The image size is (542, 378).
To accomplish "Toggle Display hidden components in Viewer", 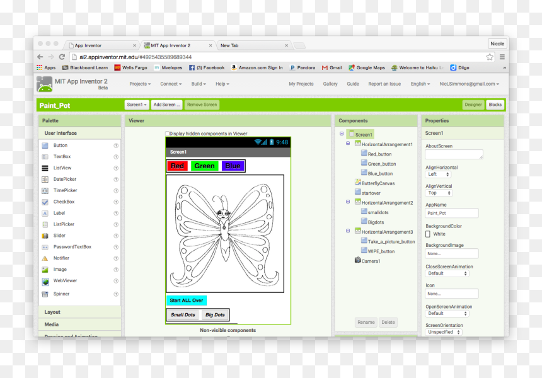I will pyautogui.click(x=167, y=134).
